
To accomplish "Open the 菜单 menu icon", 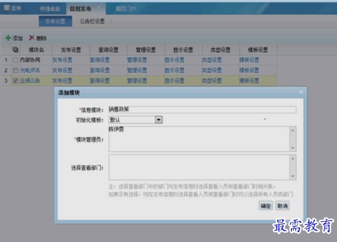I will click(7, 8).
